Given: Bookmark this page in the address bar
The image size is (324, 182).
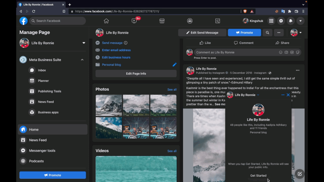Looking at the screenshot, I should 64,11.
